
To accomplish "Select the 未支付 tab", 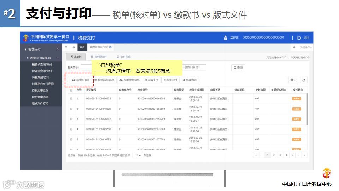I will tap(76, 57).
